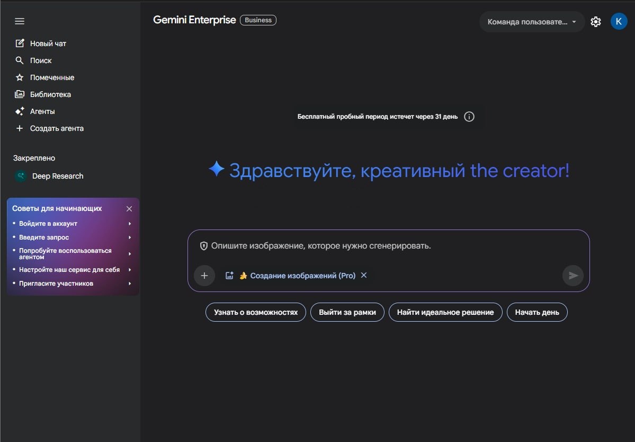Screen dimensions: 635x442
Task: Expand the Введите запрос tip
Action: (x=130, y=237)
